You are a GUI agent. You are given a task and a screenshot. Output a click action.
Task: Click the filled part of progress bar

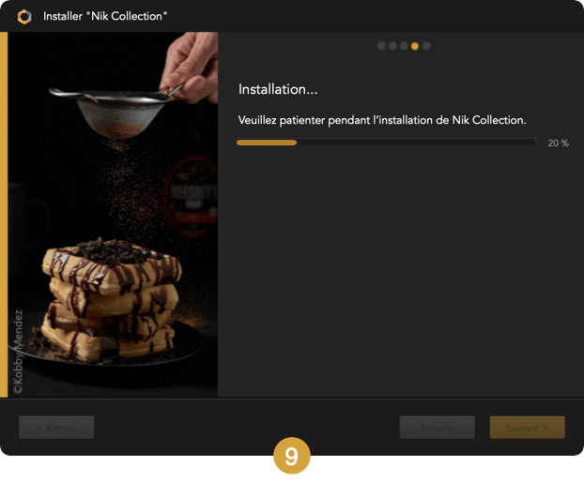267,143
